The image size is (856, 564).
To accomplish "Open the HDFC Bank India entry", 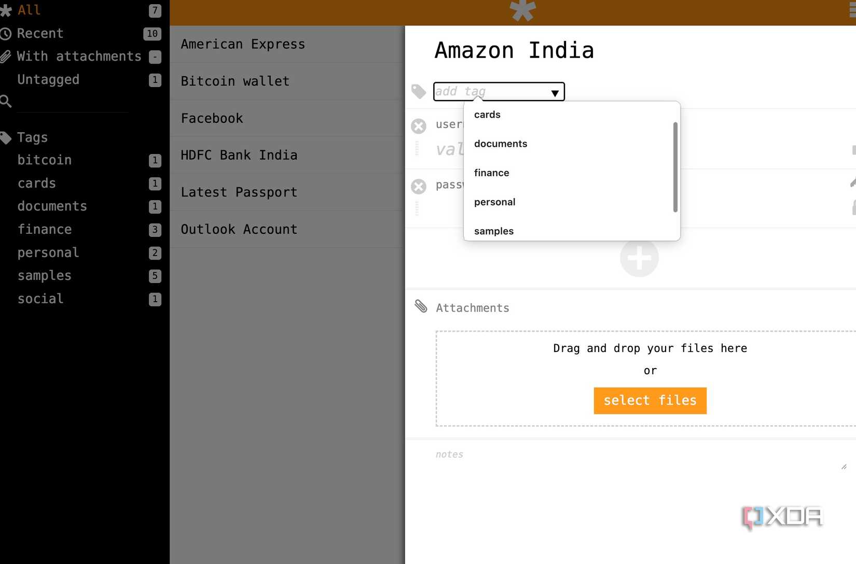I will (239, 155).
